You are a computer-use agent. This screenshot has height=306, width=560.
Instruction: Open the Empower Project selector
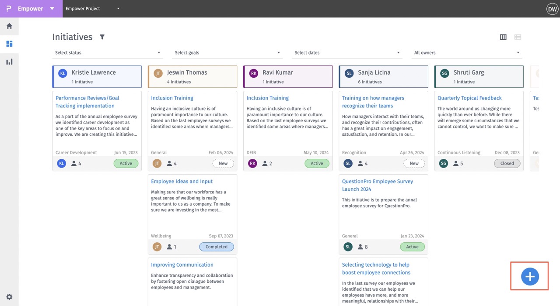click(92, 9)
